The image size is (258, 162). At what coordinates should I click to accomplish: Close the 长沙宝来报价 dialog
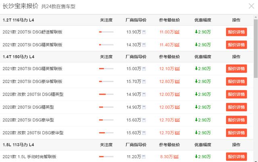pos(251,6)
